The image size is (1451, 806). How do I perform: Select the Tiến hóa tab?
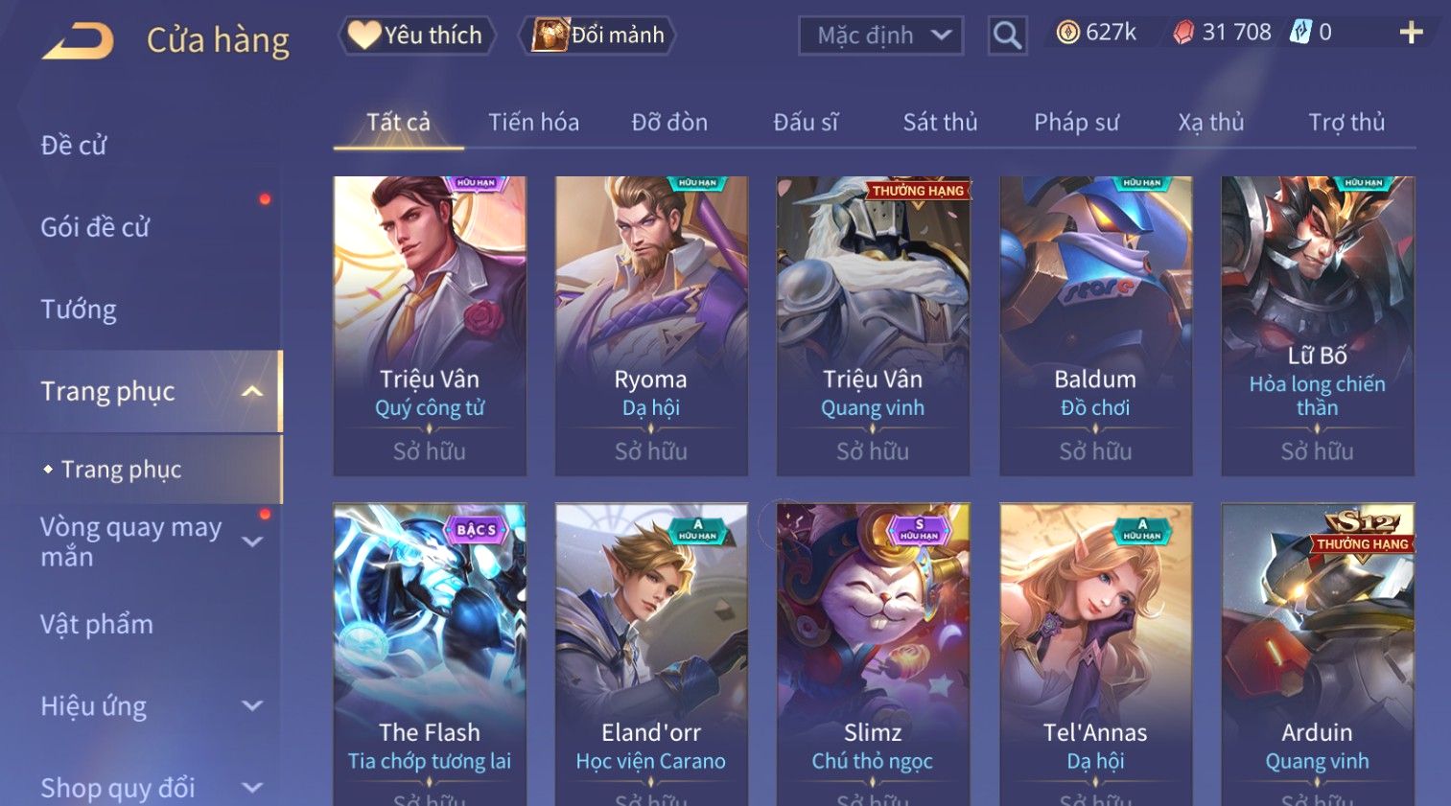tap(533, 123)
